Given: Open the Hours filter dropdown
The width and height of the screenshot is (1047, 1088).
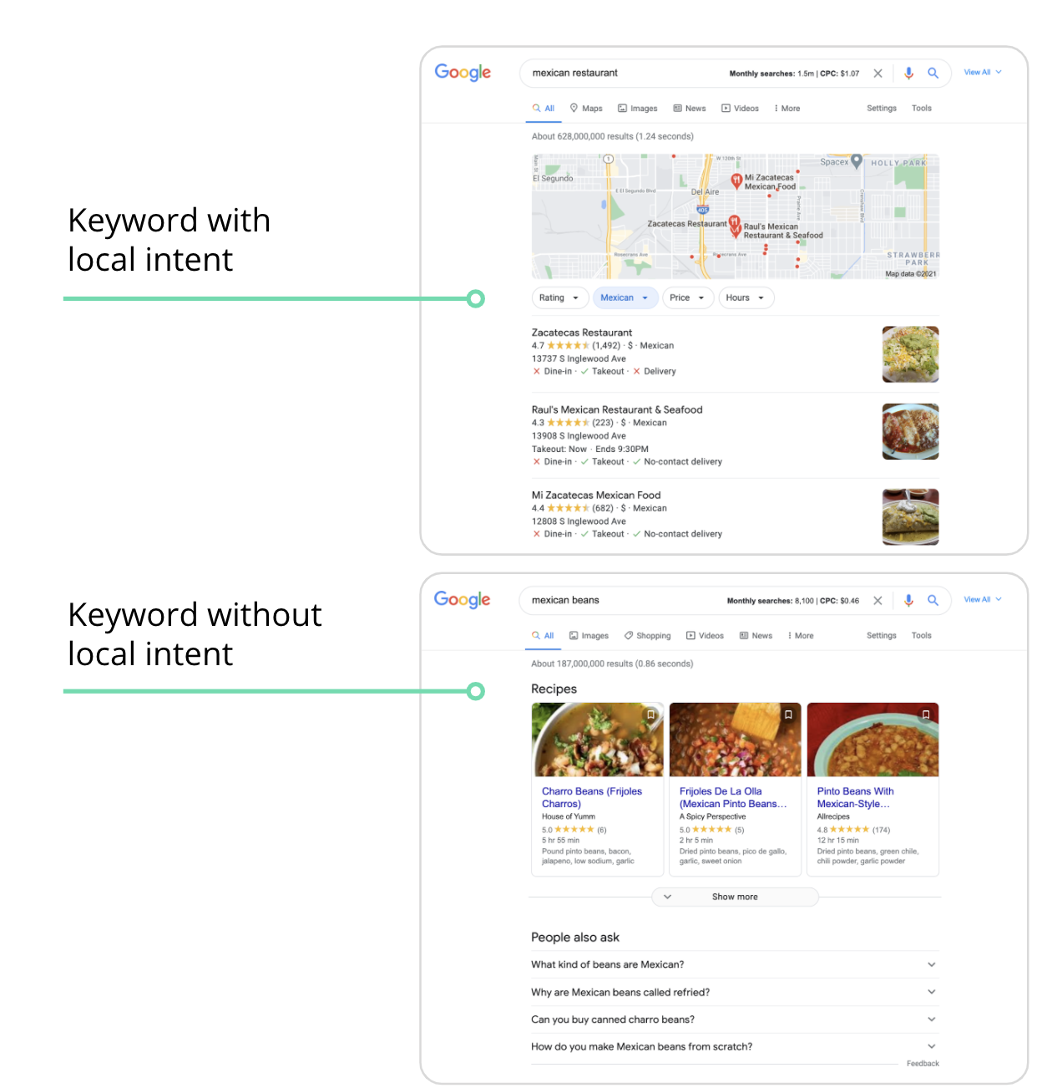Looking at the screenshot, I should 746,297.
